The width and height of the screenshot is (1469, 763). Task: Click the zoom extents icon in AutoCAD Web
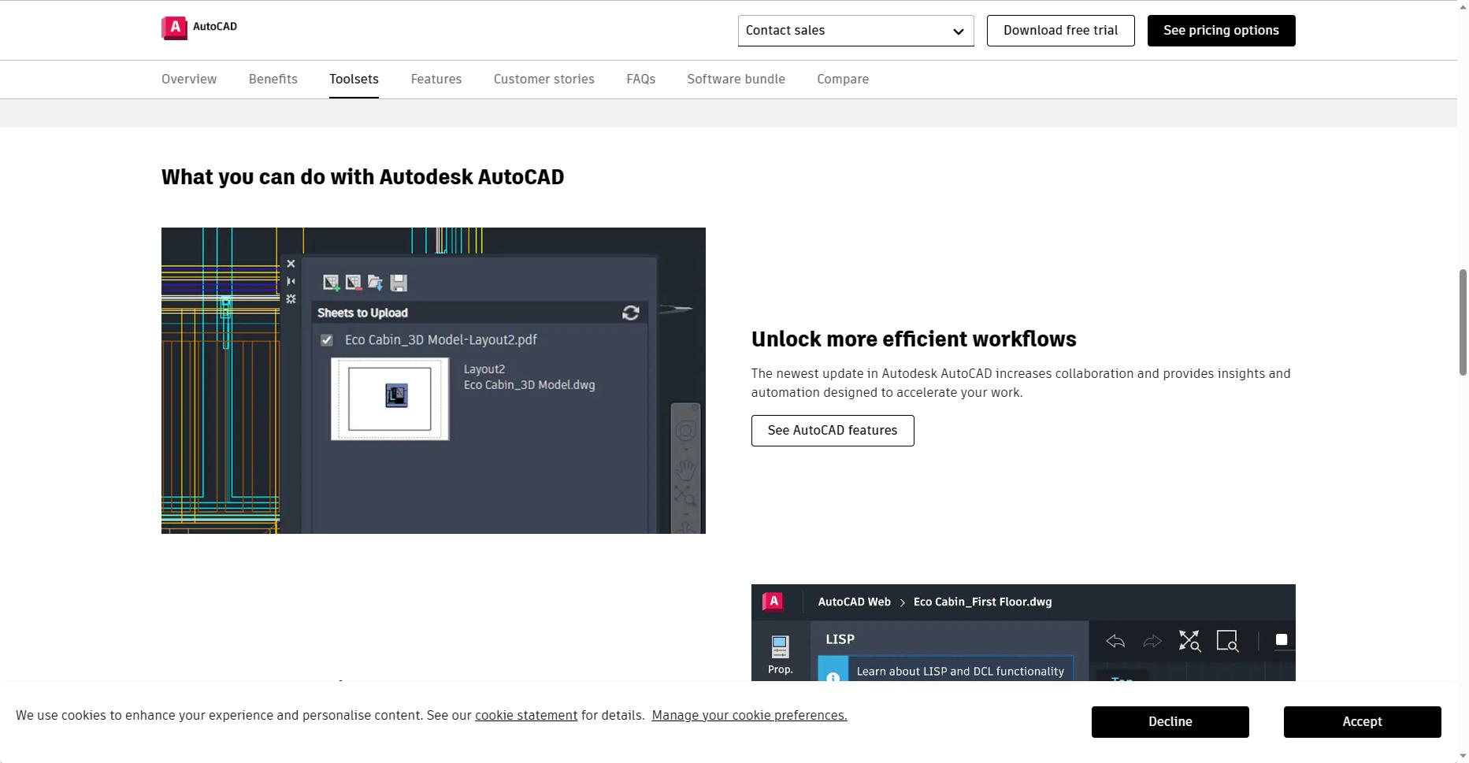pyautogui.click(x=1189, y=641)
